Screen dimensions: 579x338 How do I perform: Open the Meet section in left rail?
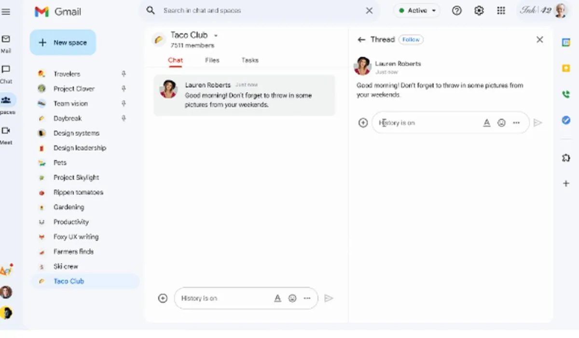[6, 134]
